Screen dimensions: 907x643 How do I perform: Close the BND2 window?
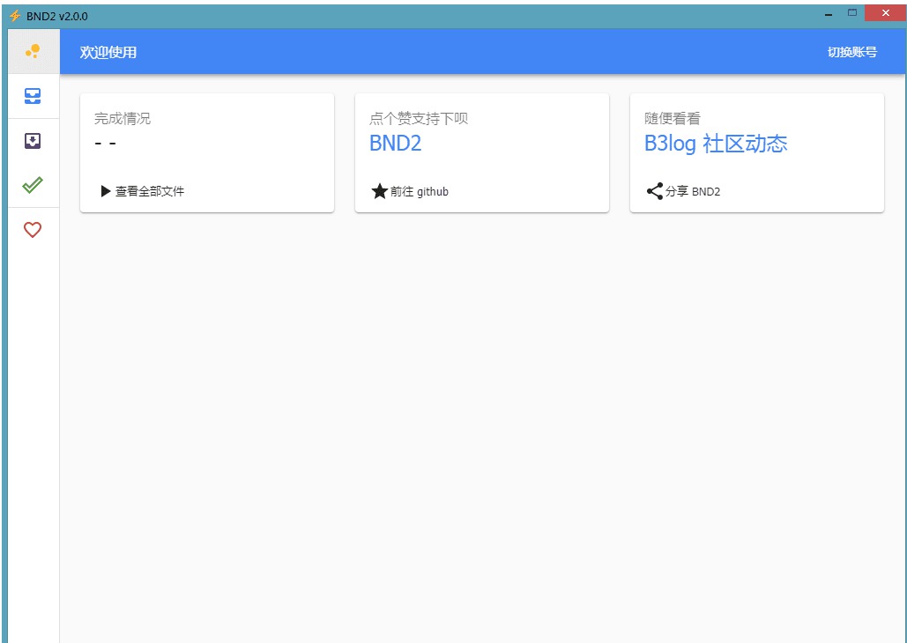pyautogui.click(x=885, y=12)
